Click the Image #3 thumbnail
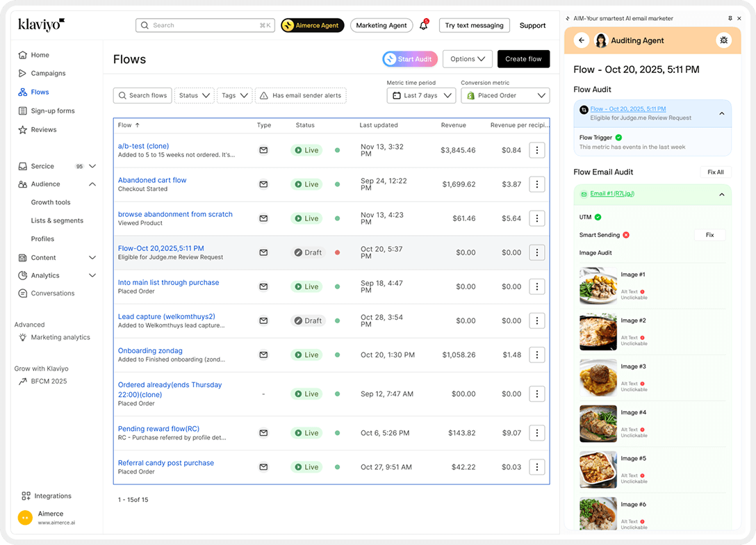 [x=598, y=377]
